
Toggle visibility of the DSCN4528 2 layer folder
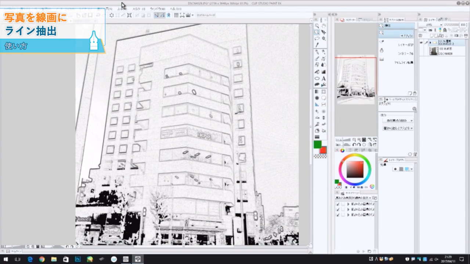tap(422, 43)
